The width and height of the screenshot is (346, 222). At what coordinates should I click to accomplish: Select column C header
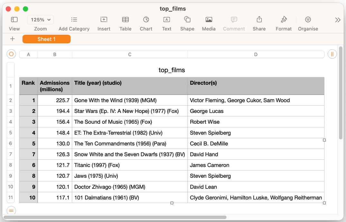[x=130, y=54]
